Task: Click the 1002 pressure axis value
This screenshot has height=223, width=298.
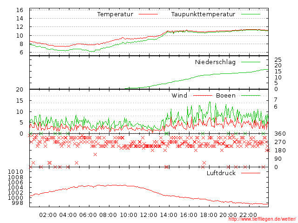Action: (15, 193)
